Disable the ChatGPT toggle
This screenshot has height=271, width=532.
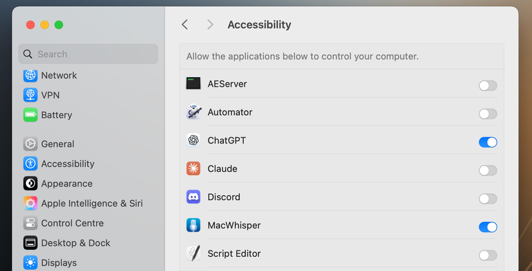[488, 142]
